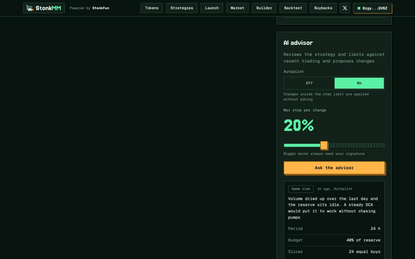Click the Budget value 40% of reserve

[363, 240]
